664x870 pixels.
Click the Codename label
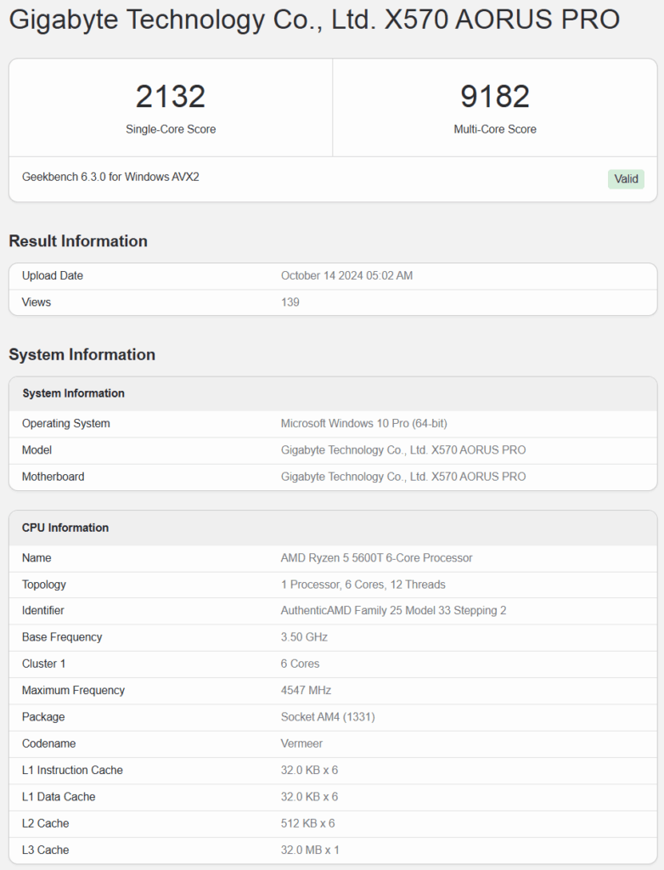[48, 743]
